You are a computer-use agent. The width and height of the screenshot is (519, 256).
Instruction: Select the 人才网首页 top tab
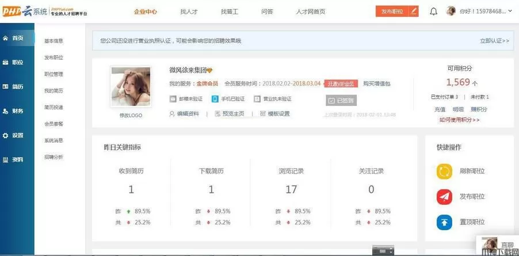click(310, 12)
